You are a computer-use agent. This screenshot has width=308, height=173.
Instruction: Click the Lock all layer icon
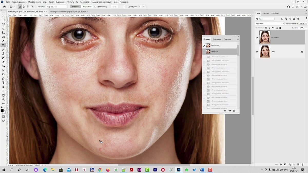pos(280,28)
